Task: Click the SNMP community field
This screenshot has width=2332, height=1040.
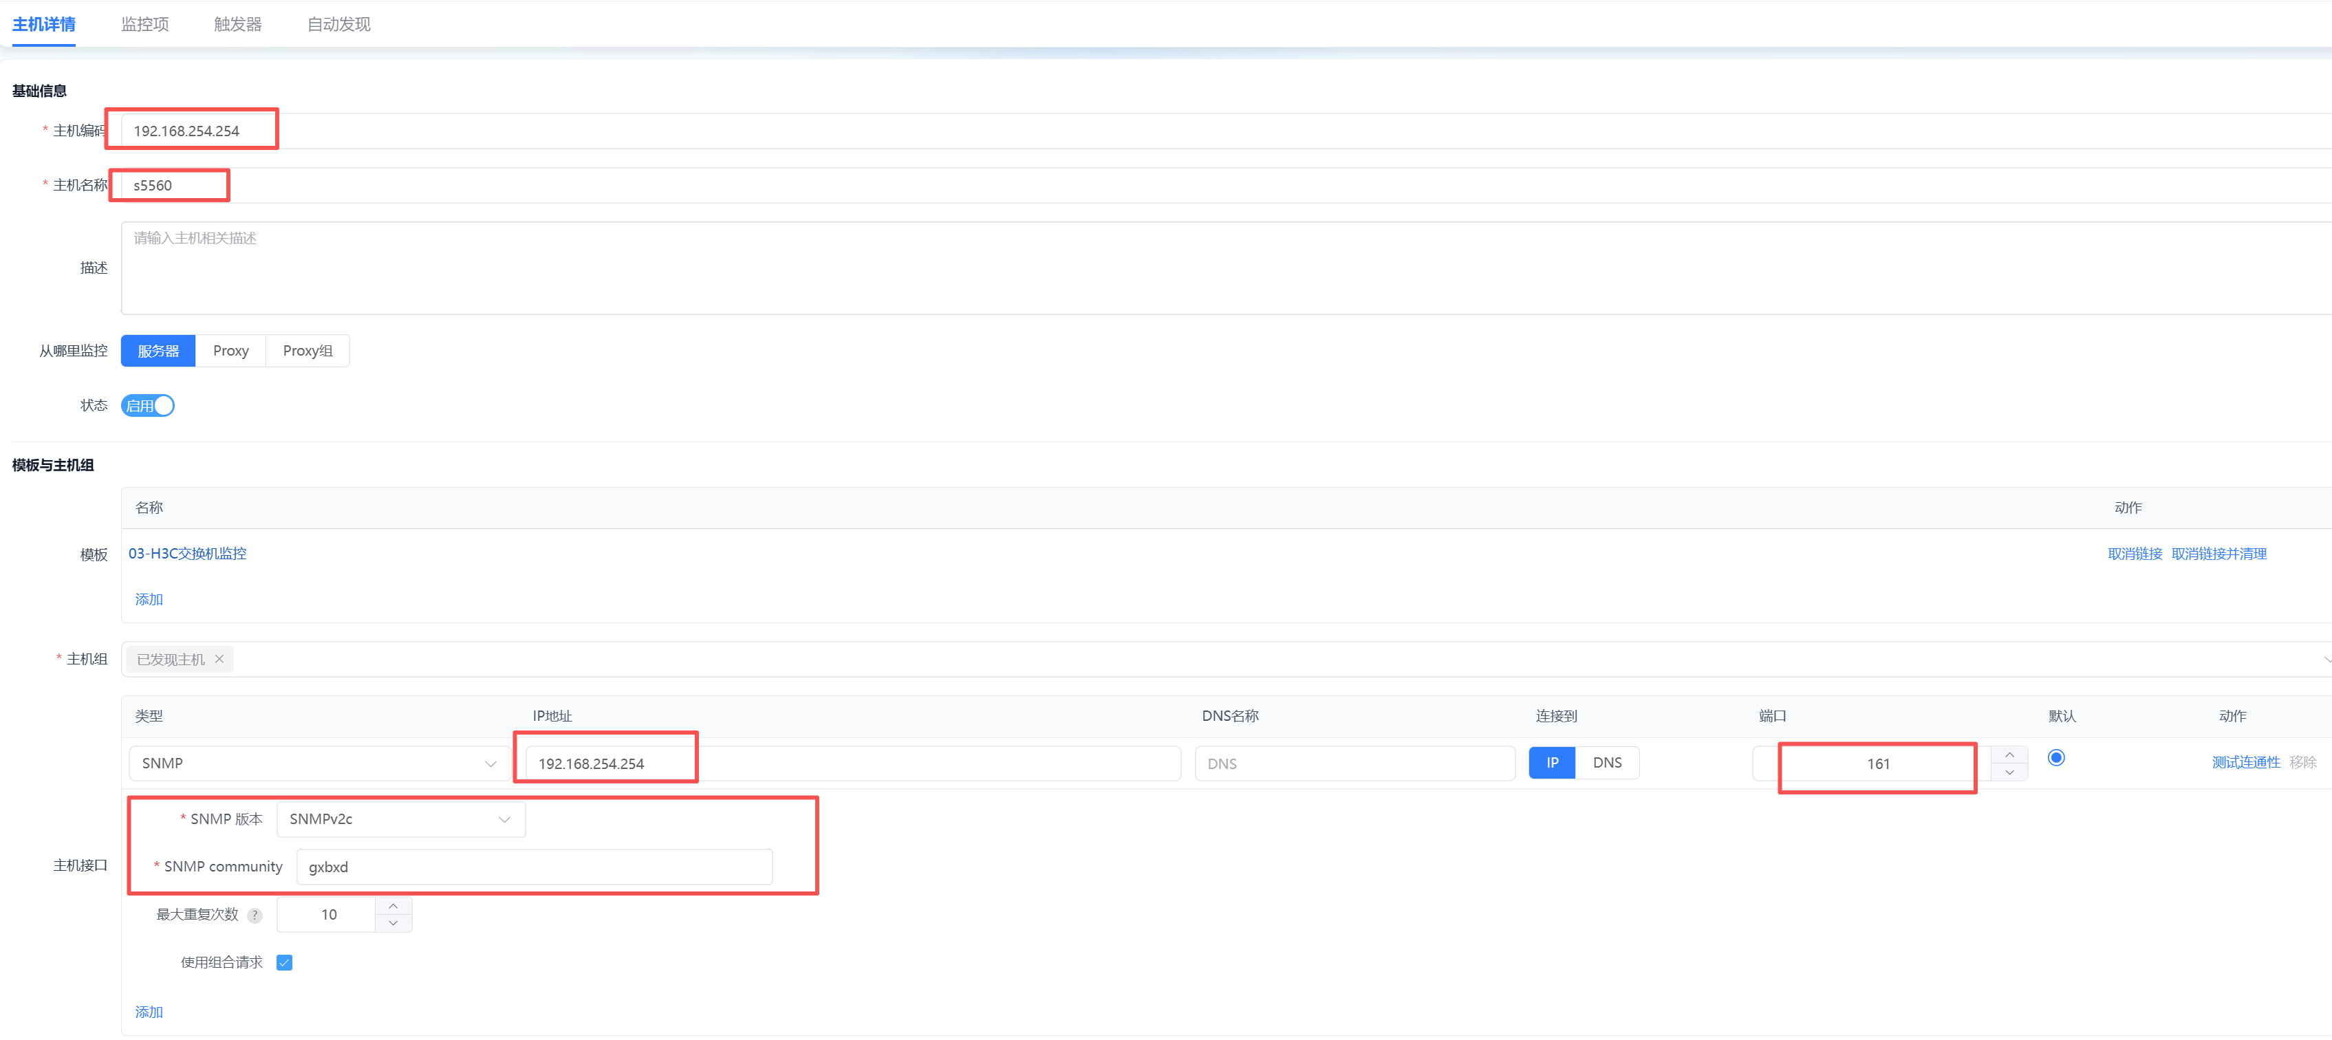Action: [534, 867]
